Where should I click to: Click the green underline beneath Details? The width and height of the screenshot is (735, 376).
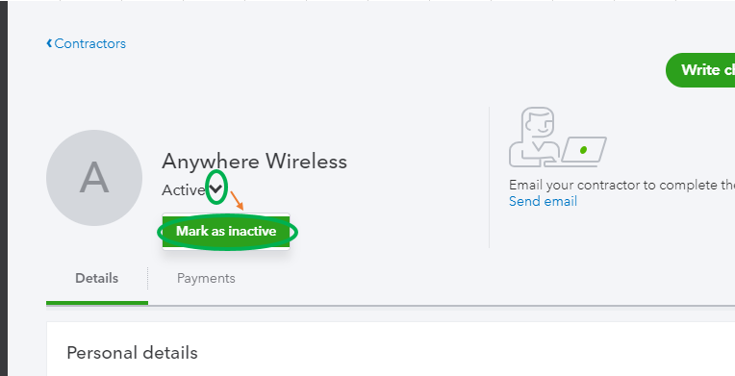pyautogui.click(x=97, y=303)
